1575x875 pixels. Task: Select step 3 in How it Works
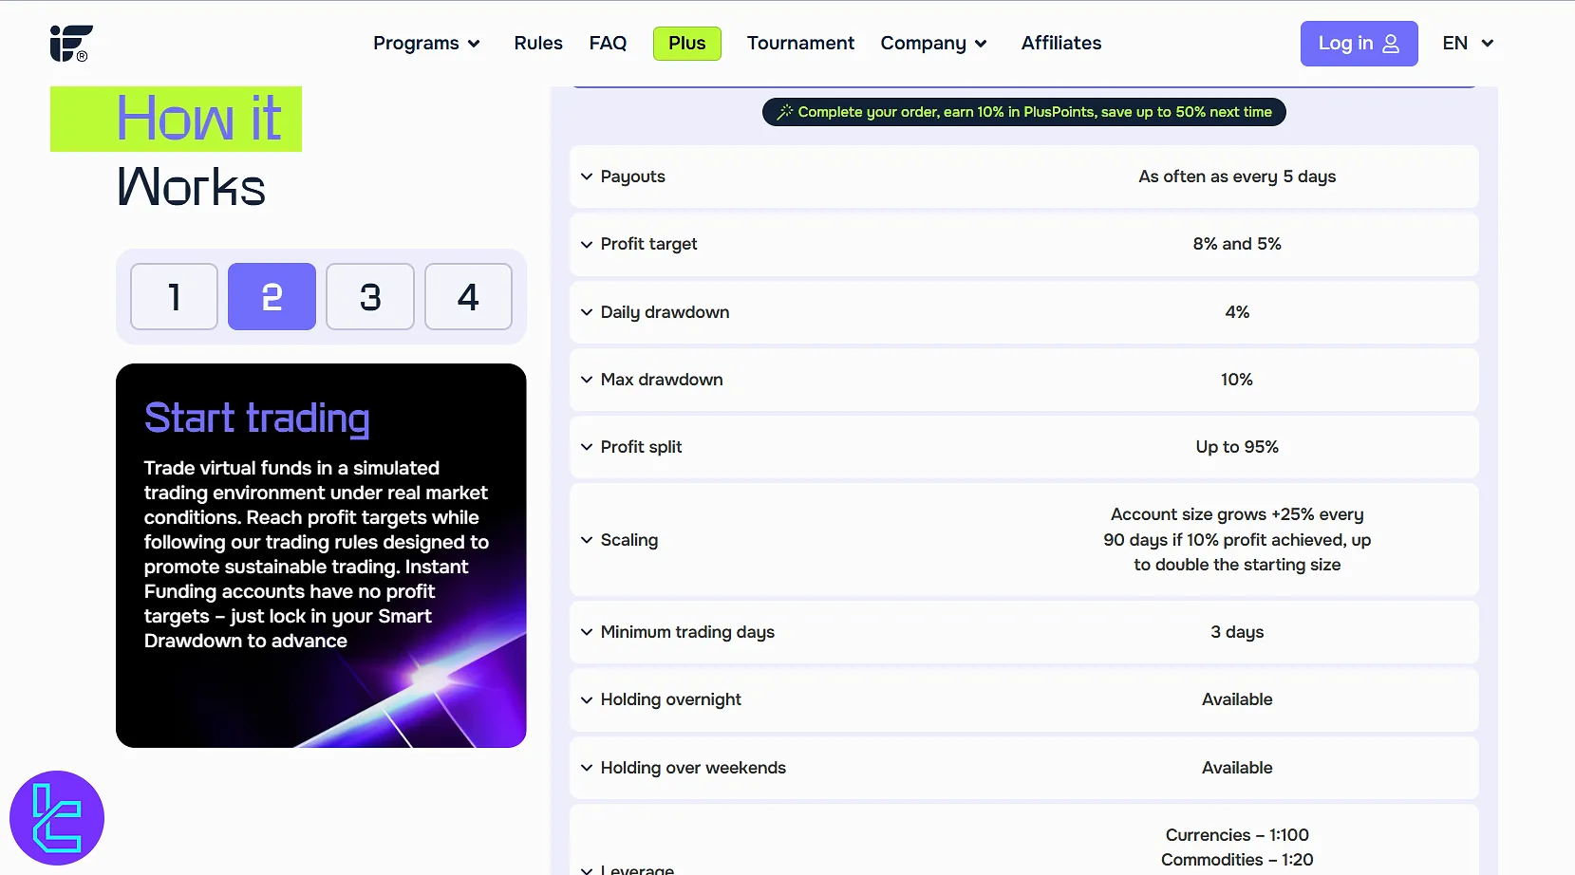(x=369, y=296)
